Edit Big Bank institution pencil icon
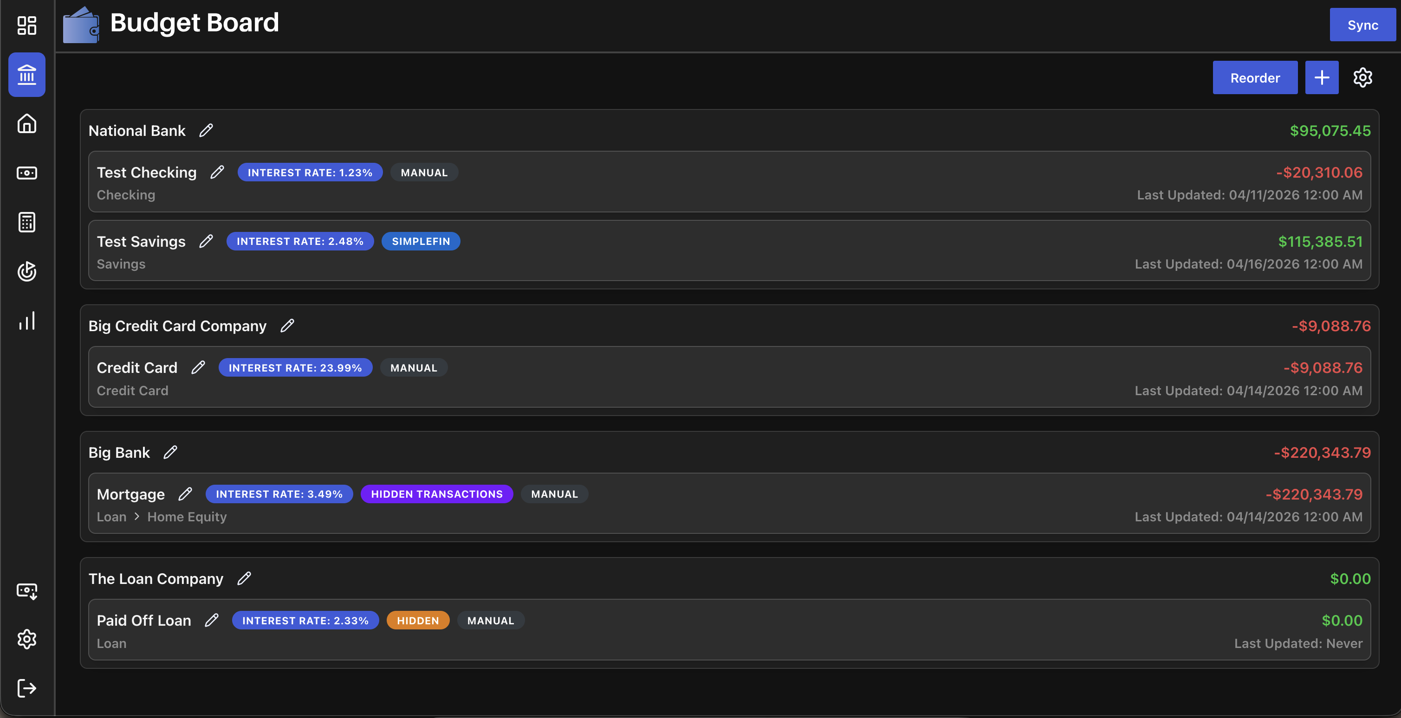This screenshot has width=1401, height=718. point(170,452)
